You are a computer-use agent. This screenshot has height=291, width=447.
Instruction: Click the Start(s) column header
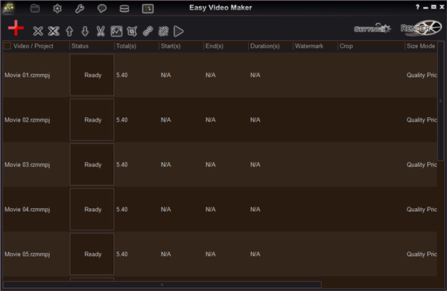(x=171, y=46)
